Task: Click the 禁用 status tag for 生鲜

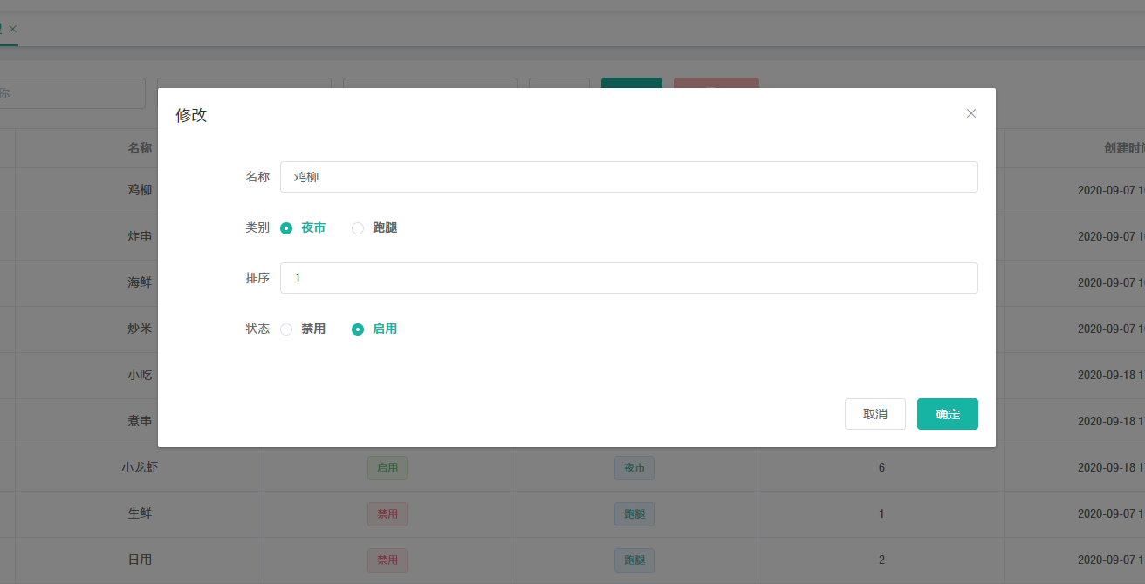Action: pos(387,514)
